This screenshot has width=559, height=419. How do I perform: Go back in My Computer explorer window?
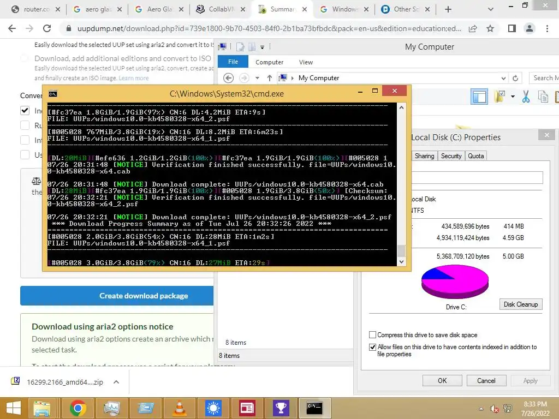229,77
